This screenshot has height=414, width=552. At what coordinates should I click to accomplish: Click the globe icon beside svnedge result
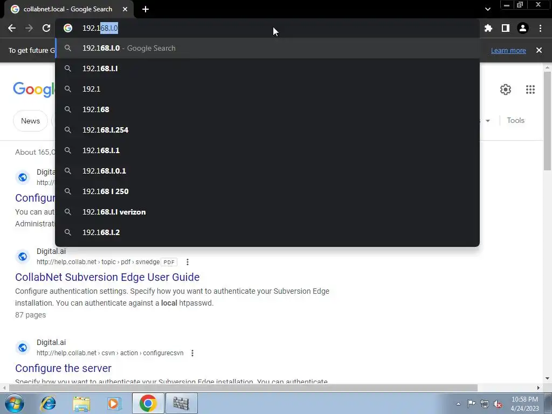coord(23,257)
